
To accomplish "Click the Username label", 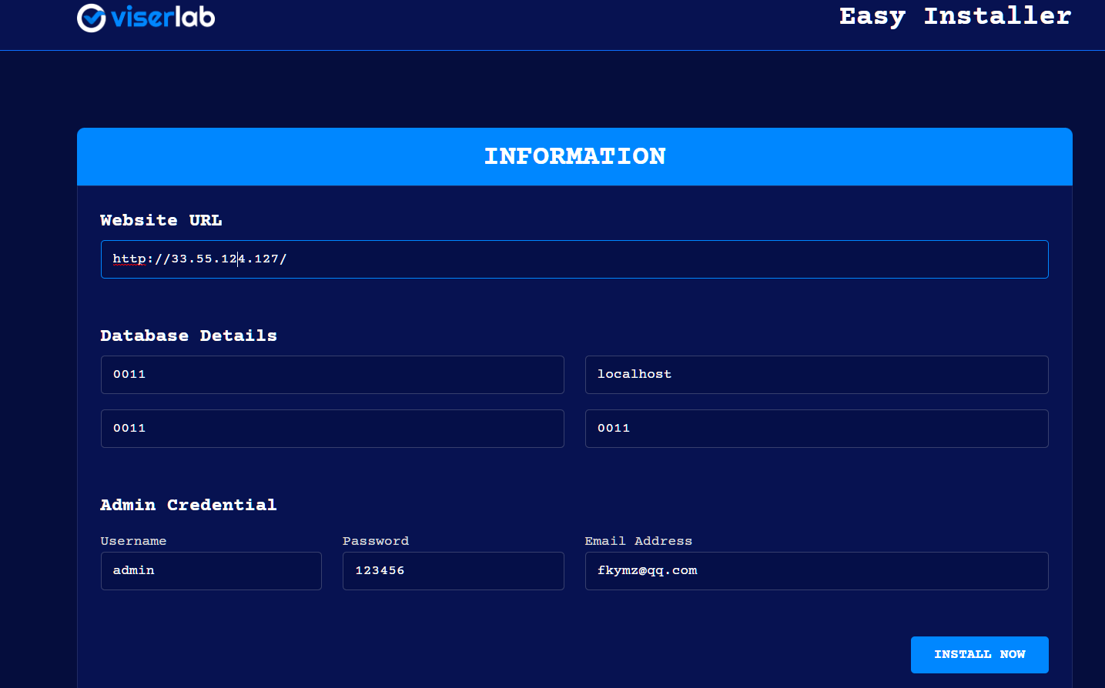I will (x=133, y=541).
